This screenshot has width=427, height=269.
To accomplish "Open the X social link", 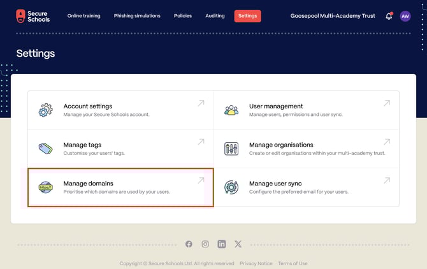I will [x=238, y=244].
